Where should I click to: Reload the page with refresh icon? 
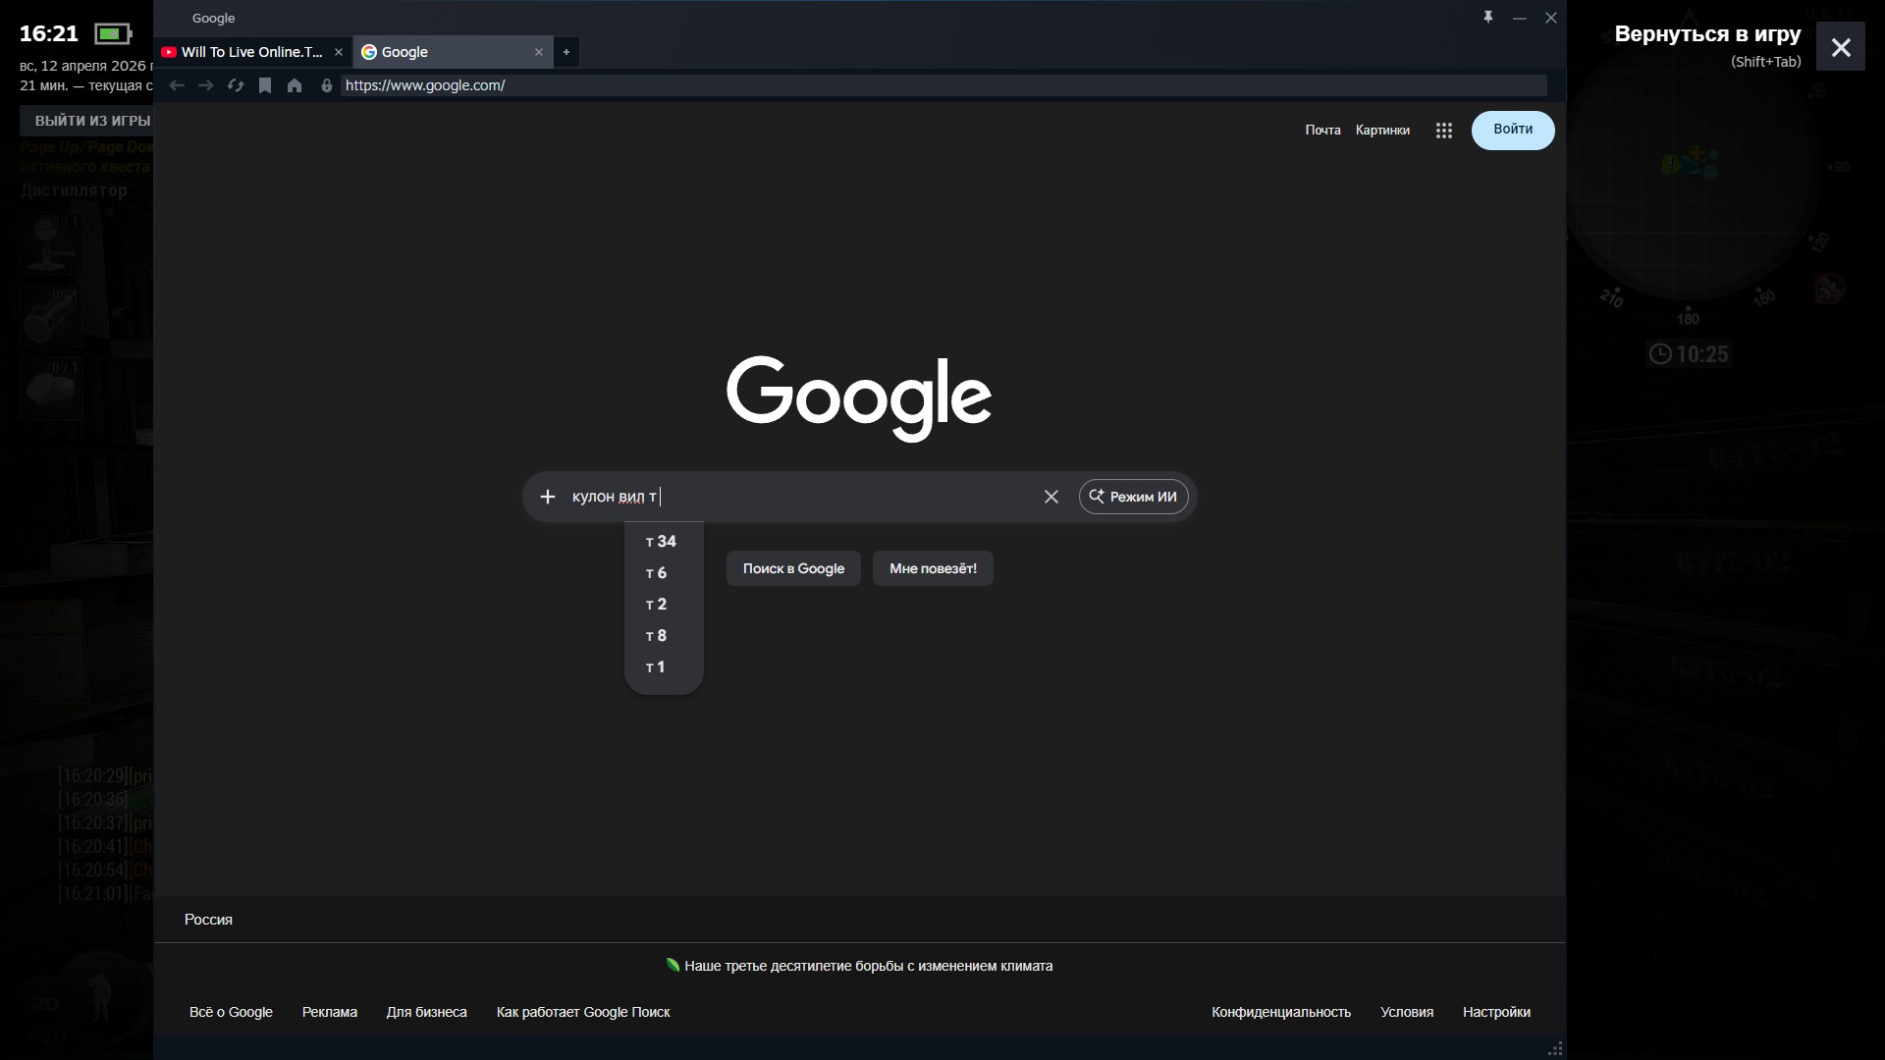pos(236,85)
